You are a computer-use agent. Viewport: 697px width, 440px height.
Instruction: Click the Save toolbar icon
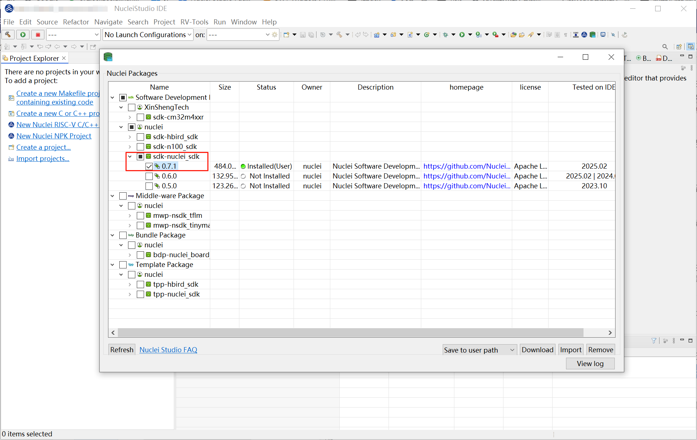click(x=303, y=35)
